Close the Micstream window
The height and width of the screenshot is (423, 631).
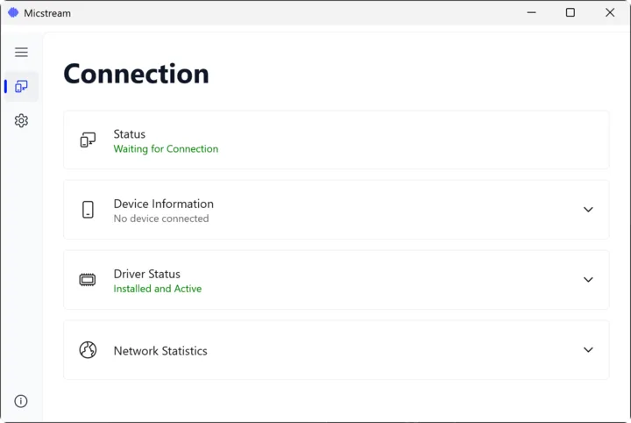pos(610,12)
